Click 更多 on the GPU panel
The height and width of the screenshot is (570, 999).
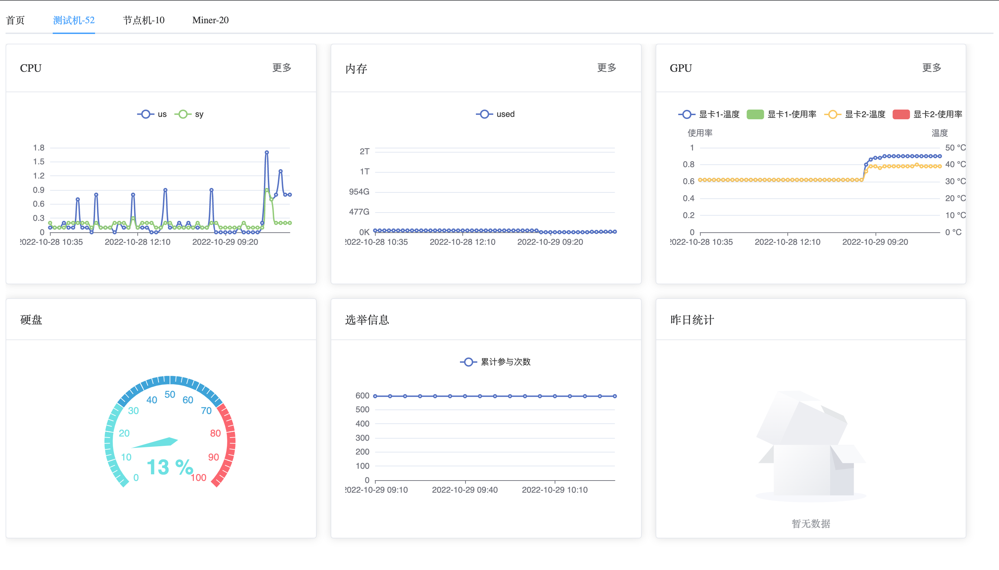coord(932,68)
